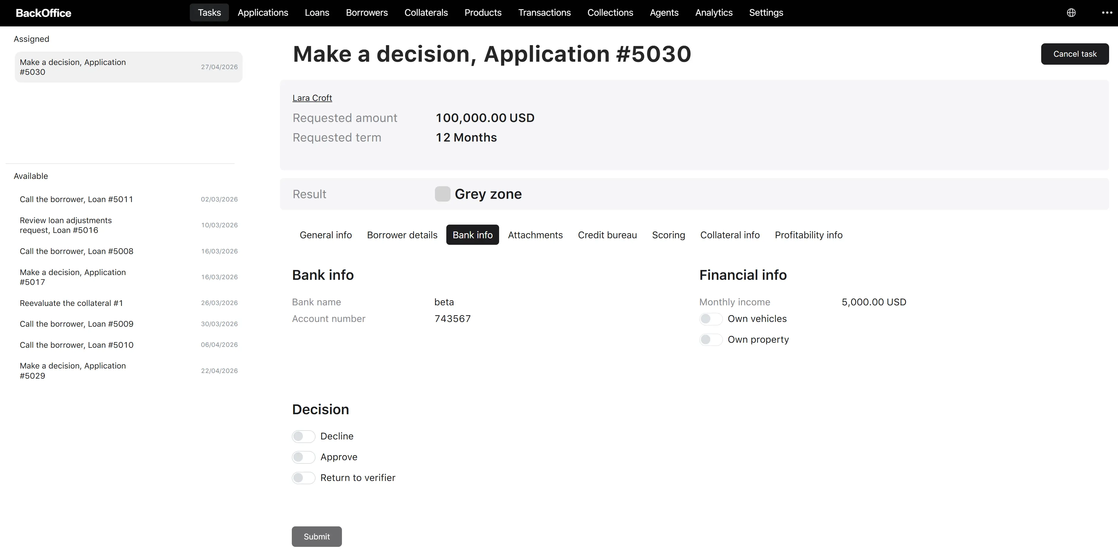Viewport: 1118px width, 551px height.
Task: Open Make a decision, Application #5029
Action: 128,371
